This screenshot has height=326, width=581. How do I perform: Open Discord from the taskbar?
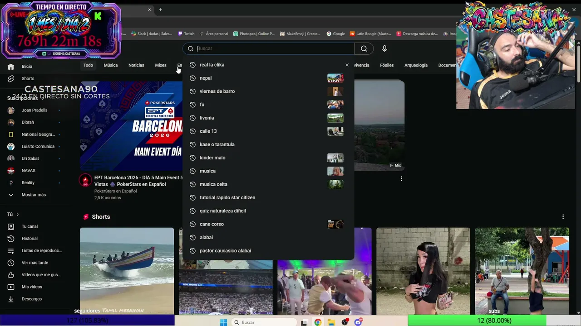click(x=359, y=322)
